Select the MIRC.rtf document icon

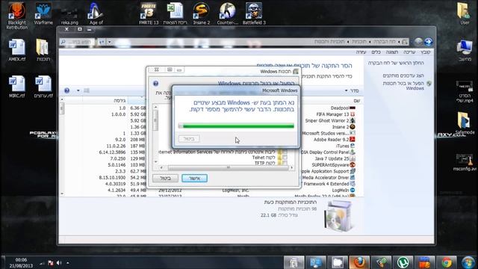[x=16, y=87]
